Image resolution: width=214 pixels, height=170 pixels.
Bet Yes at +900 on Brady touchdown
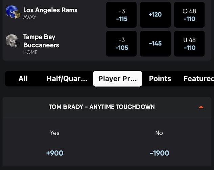pyautogui.click(x=55, y=153)
